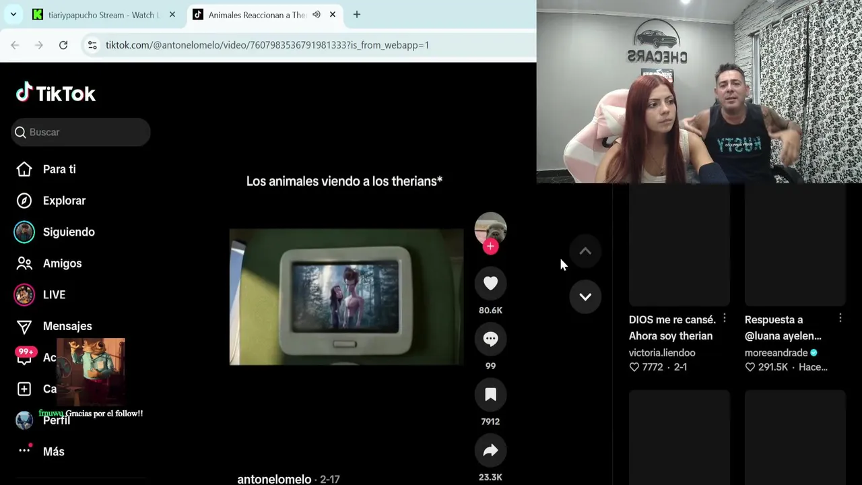862x485 pixels.
Task: Go to next video with down chevron
Action: (x=585, y=296)
